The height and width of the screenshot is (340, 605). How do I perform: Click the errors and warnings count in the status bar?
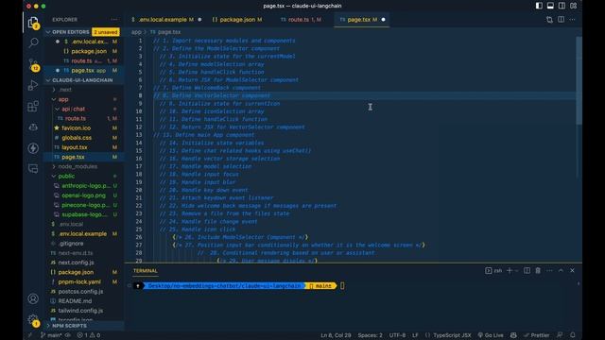[89, 335]
